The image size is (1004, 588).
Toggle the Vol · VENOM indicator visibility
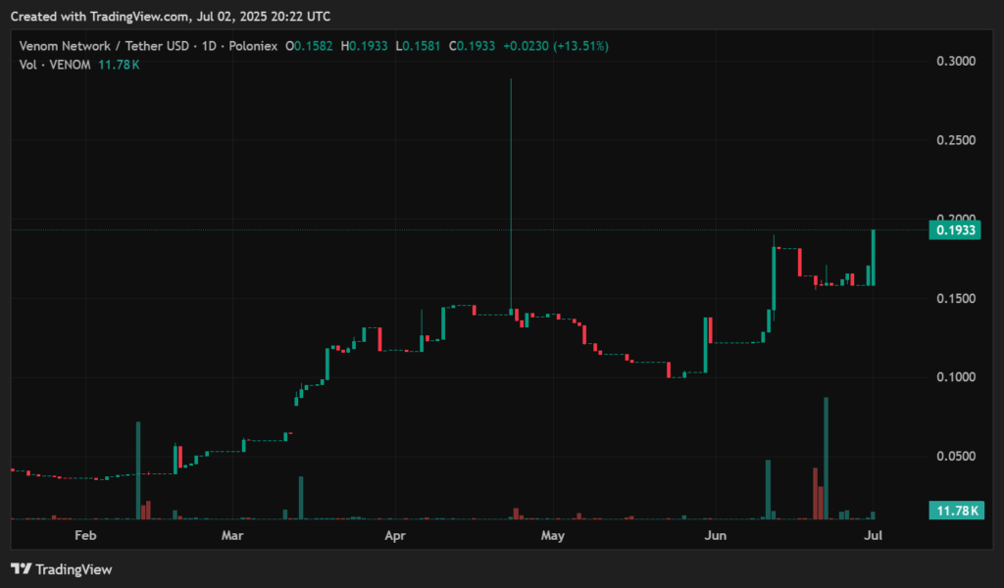55,65
